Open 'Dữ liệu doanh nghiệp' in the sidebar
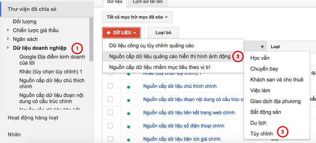This screenshot has height=143, width=316. [x=39, y=48]
